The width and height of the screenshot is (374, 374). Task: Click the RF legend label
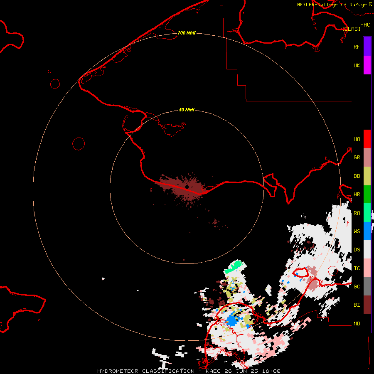click(357, 47)
